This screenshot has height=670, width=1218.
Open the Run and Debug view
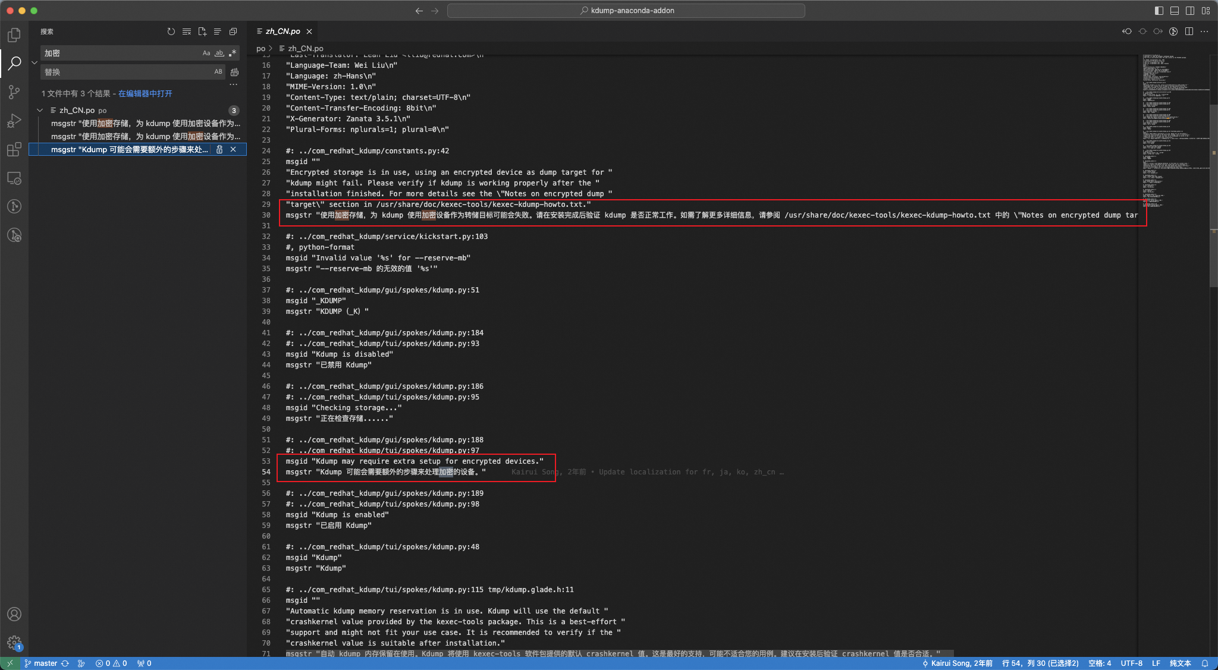coord(14,121)
